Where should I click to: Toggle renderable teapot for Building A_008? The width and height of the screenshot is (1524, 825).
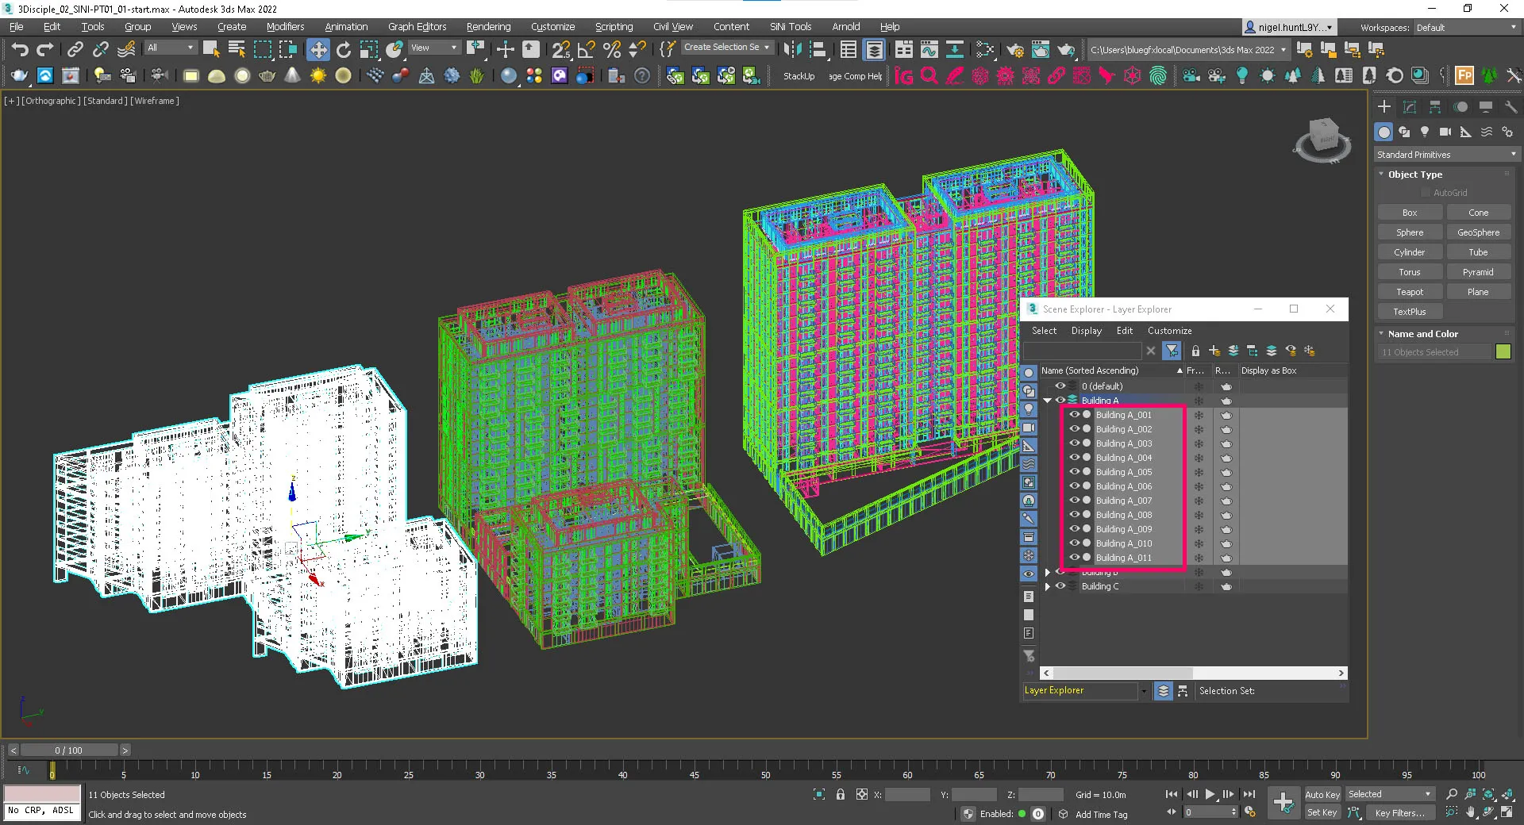point(1226,515)
